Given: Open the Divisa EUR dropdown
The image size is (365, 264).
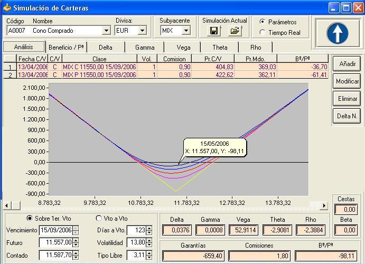Looking at the screenshot, I should coord(142,31).
